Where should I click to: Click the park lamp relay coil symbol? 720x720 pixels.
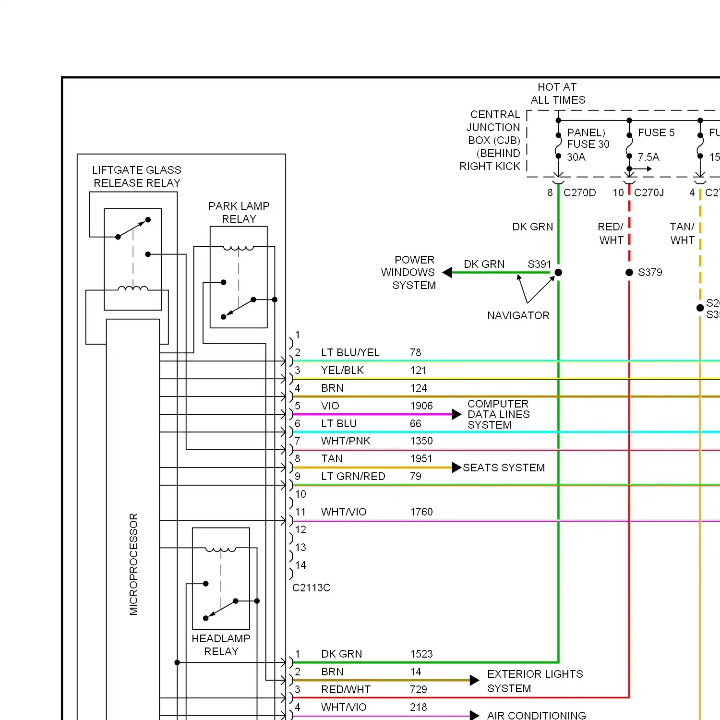tap(239, 248)
